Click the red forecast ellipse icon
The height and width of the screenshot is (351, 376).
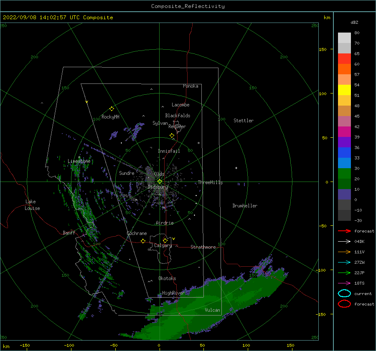[x=344, y=304]
